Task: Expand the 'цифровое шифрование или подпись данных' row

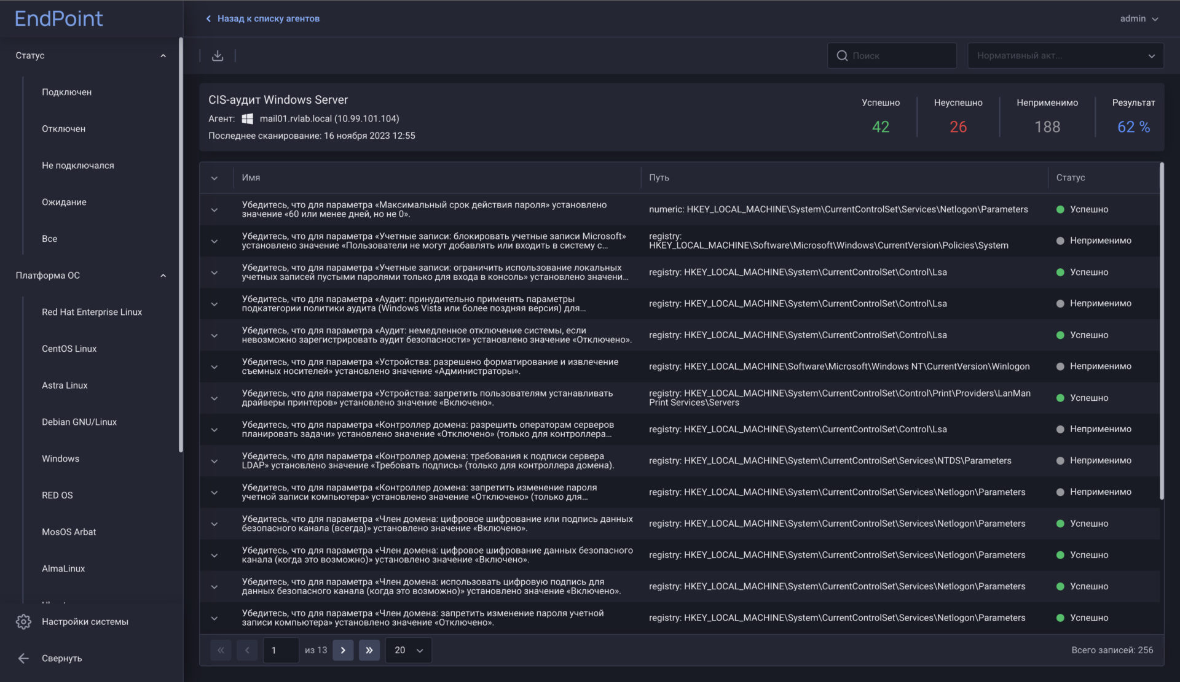Action: [x=214, y=524]
